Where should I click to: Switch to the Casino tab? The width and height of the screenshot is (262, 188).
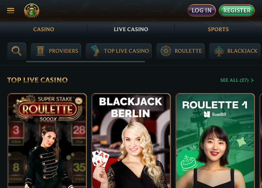44,29
